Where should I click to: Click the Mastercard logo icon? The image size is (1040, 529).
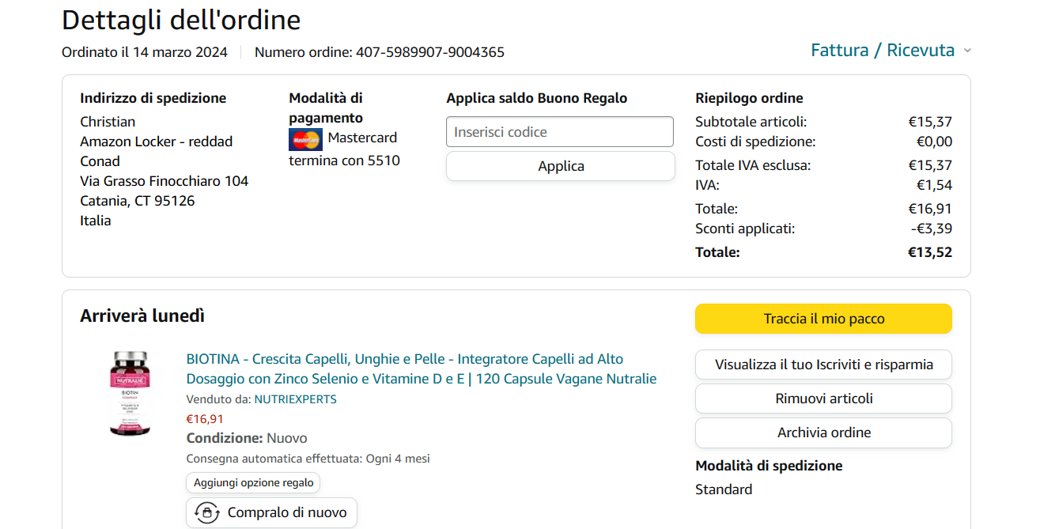click(305, 140)
